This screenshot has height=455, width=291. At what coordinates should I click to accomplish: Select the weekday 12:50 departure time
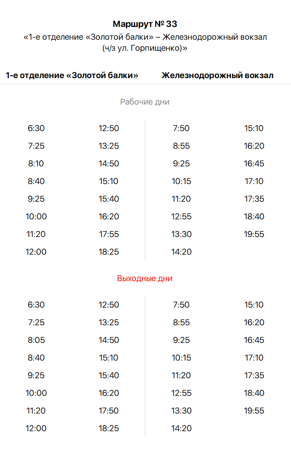(109, 128)
